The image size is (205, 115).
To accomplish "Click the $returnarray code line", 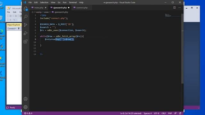I will coord(60,39).
